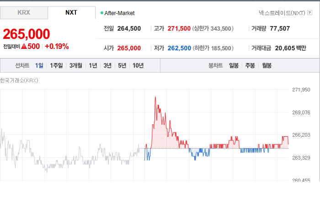The height and width of the screenshot is (224, 320).
Task: Click the red peak of the price chart
Action: coord(155,97)
